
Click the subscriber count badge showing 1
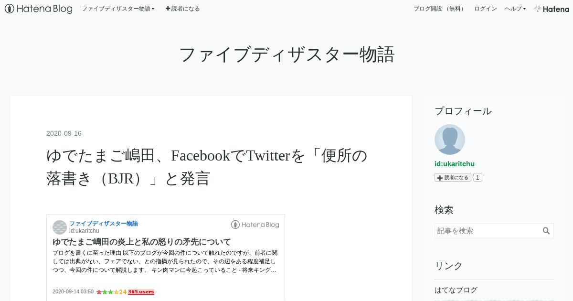tap(478, 177)
